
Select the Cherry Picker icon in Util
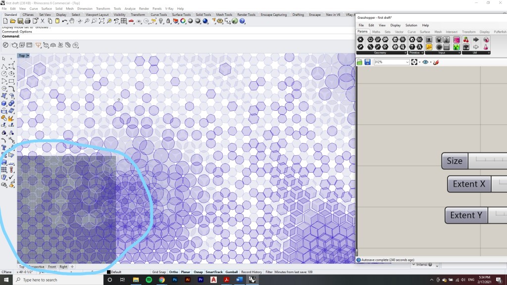point(466,40)
